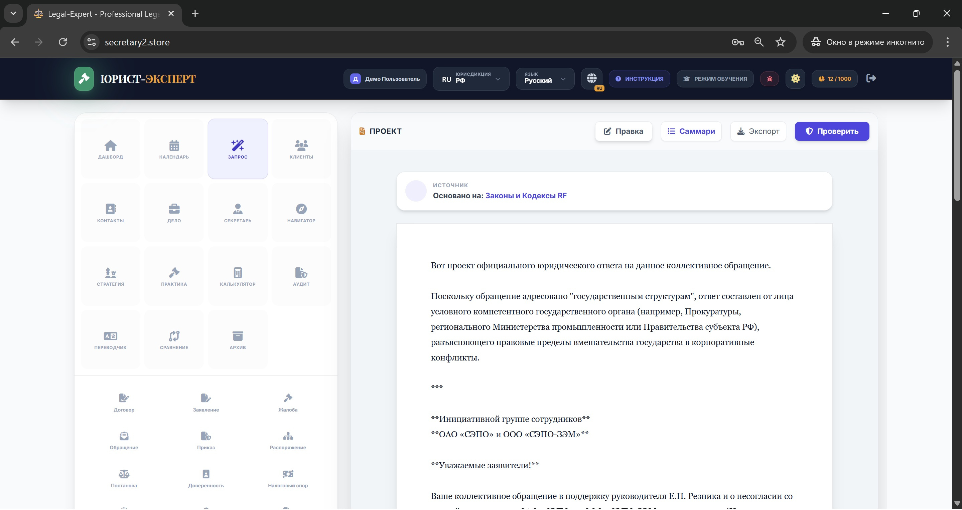This screenshot has height=510, width=962.
Task: Click the logout arrow icon in header
Action: pos(871,78)
